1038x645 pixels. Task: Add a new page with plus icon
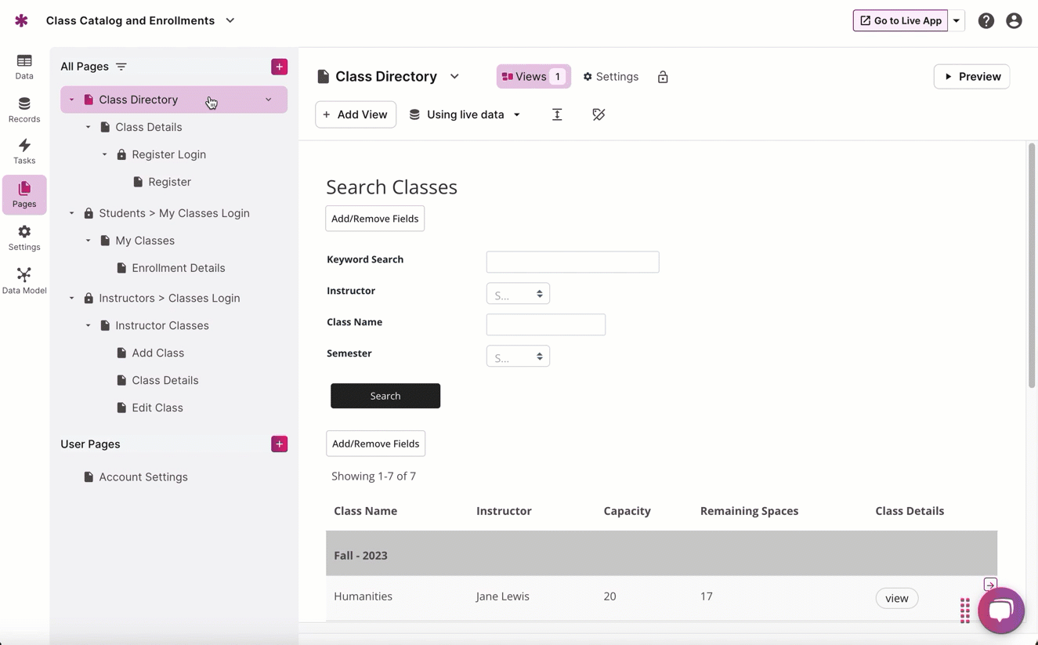point(279,67)
